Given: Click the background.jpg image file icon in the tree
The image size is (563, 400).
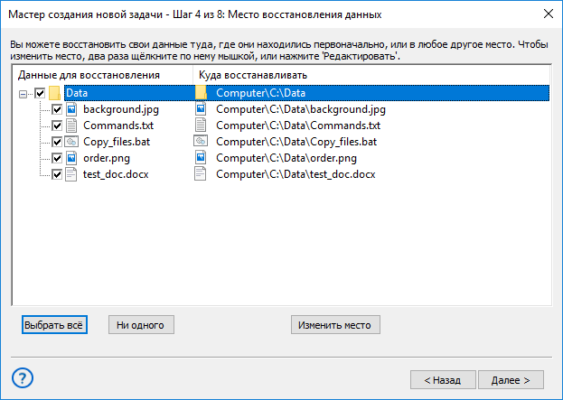Looking at the screenshot, I should 71,109.
